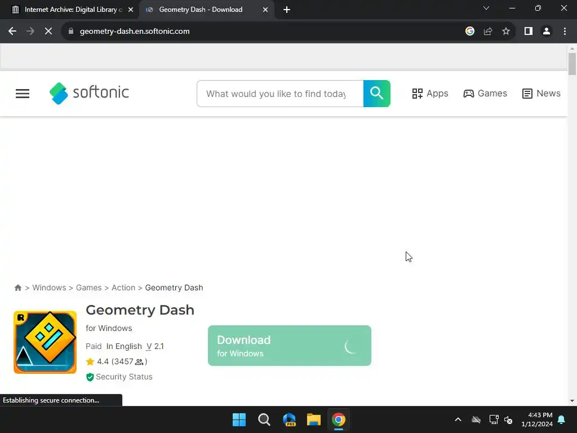Click the muted volume tray icon
This screenshot has width=577, height=433.
coord(509,419)
